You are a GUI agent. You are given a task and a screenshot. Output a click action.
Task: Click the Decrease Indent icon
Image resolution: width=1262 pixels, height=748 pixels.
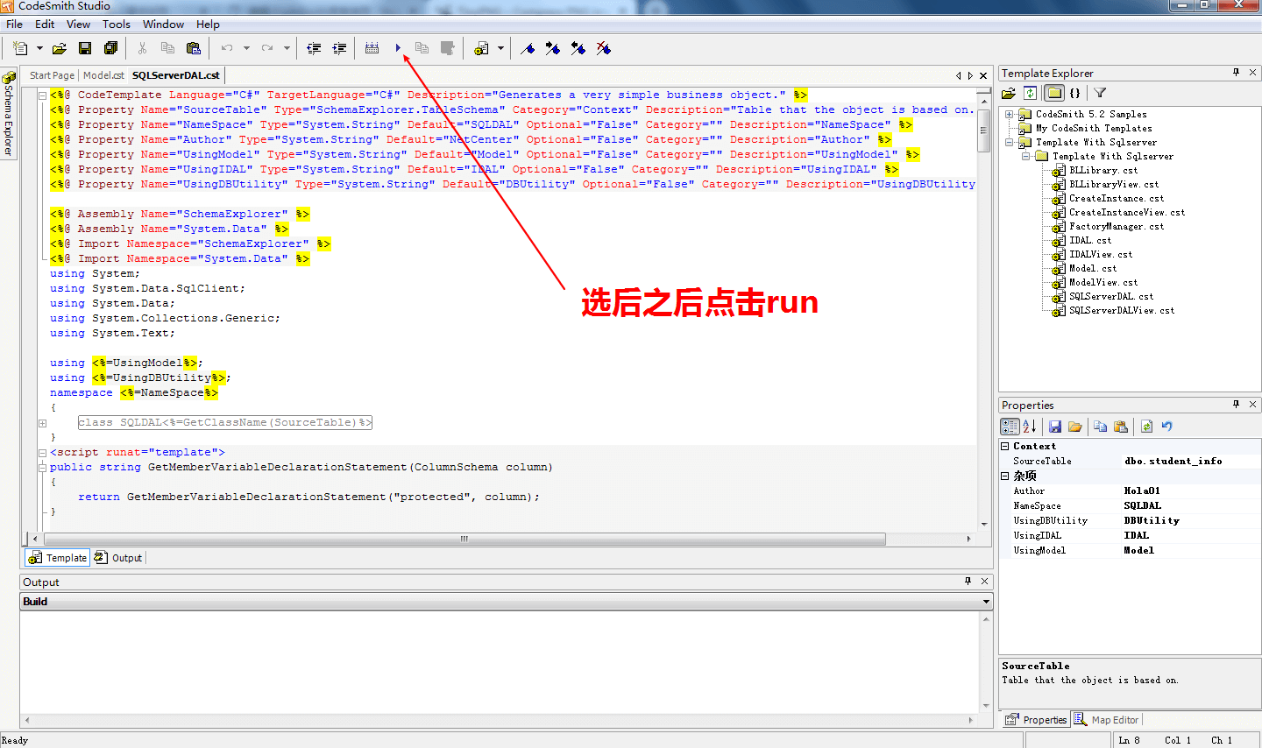(x=314, y=48)
